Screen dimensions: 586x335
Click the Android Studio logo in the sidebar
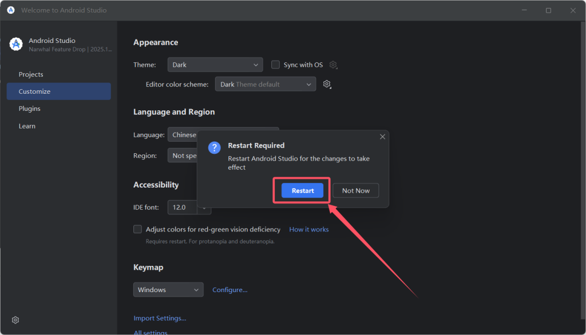click(16, 44)
